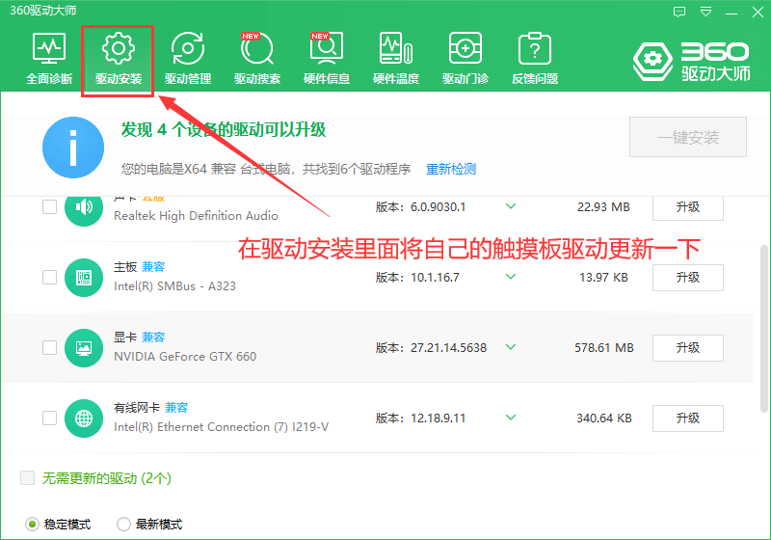Click 升级 for Intel SMBus driver

pos(687,278)
